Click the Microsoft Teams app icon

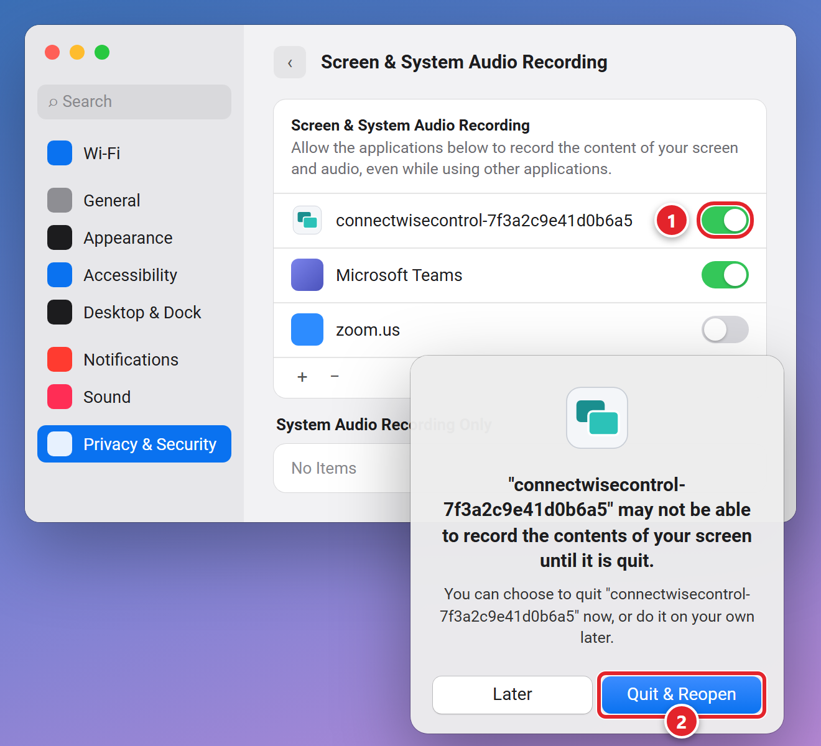307,275
